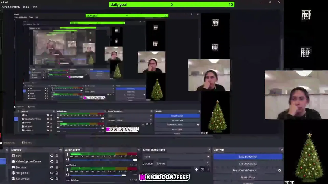Open the Tools menu
This screenshot has height=184, width=328.
(26, 7)
